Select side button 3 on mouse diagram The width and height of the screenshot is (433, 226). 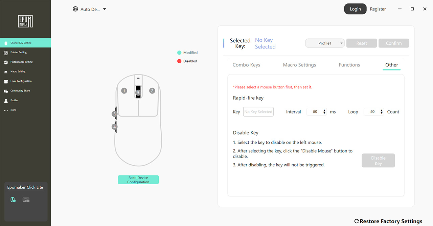pos(115,114)
